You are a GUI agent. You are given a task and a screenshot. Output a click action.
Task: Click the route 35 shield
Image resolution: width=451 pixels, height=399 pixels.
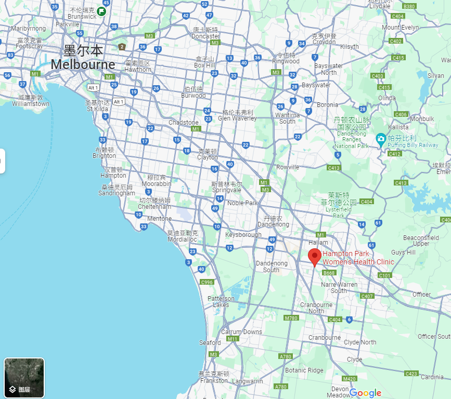(x=55, y=6)
